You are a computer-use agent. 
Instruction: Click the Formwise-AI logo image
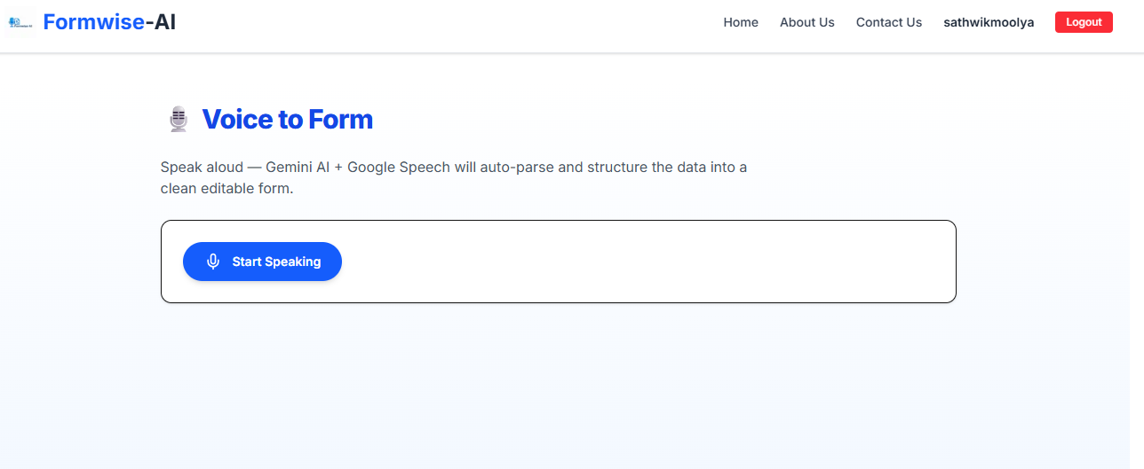point(20,23)
